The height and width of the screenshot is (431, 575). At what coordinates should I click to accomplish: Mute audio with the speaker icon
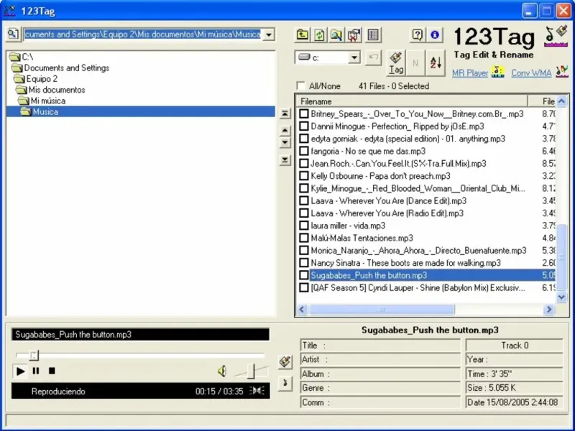pos(222,371)
